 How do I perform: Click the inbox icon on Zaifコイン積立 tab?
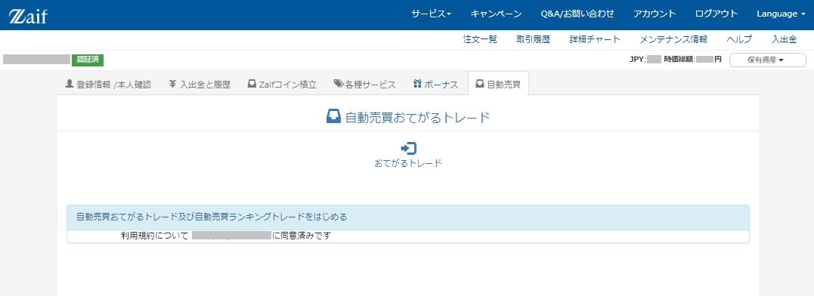point(252,84)
